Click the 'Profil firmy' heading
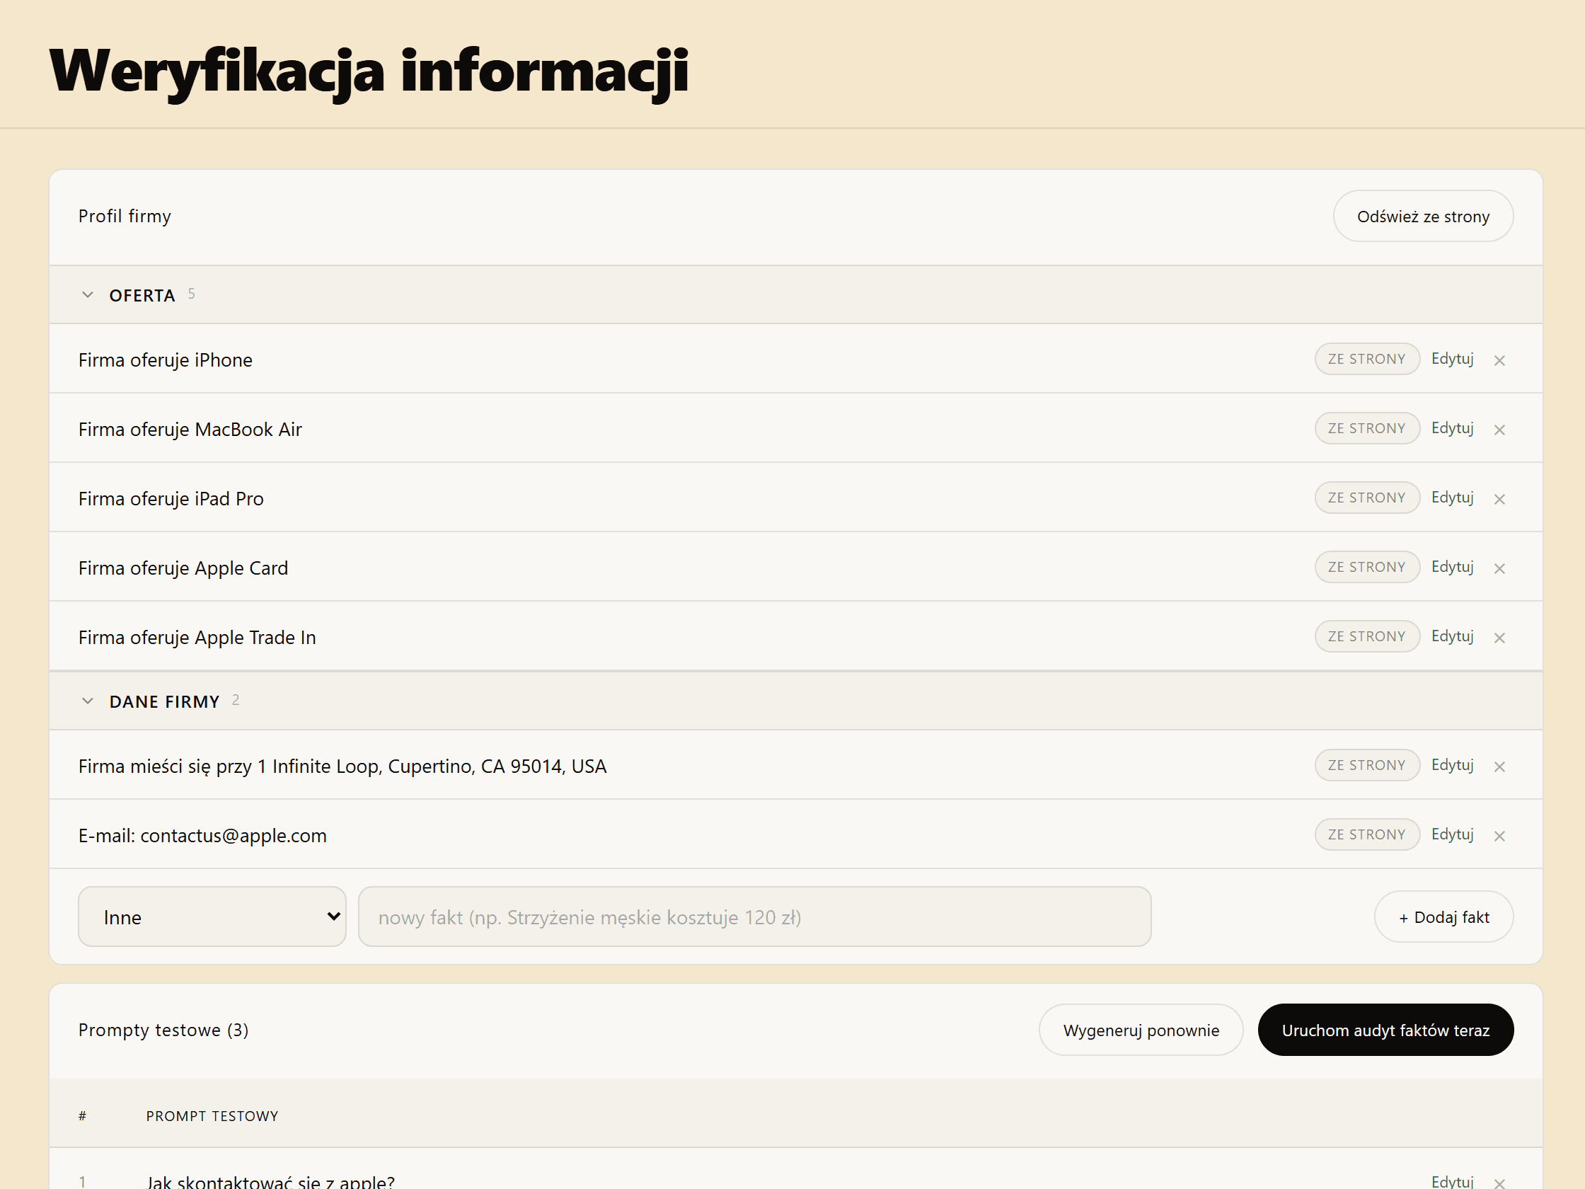Screen dimensions: 1585x1189 pyautogui.click(x=125, y=216)
